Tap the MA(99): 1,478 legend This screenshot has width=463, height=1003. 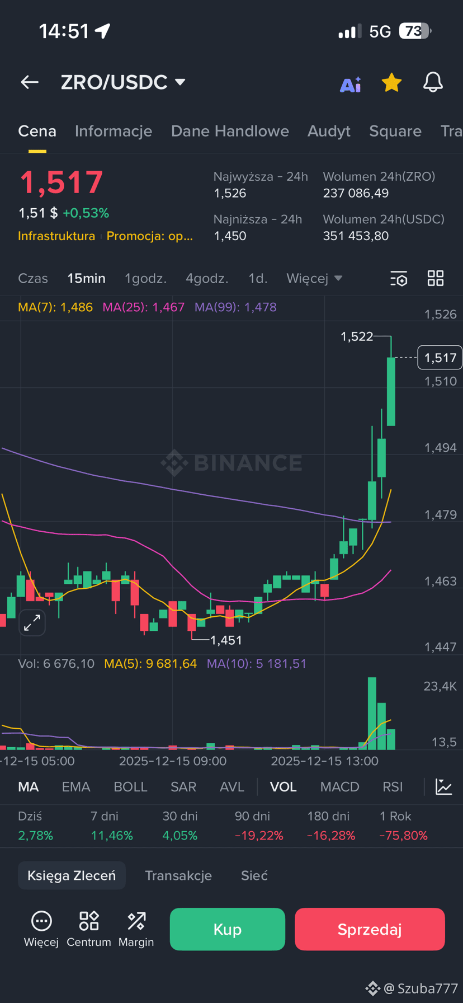point(235,307)
